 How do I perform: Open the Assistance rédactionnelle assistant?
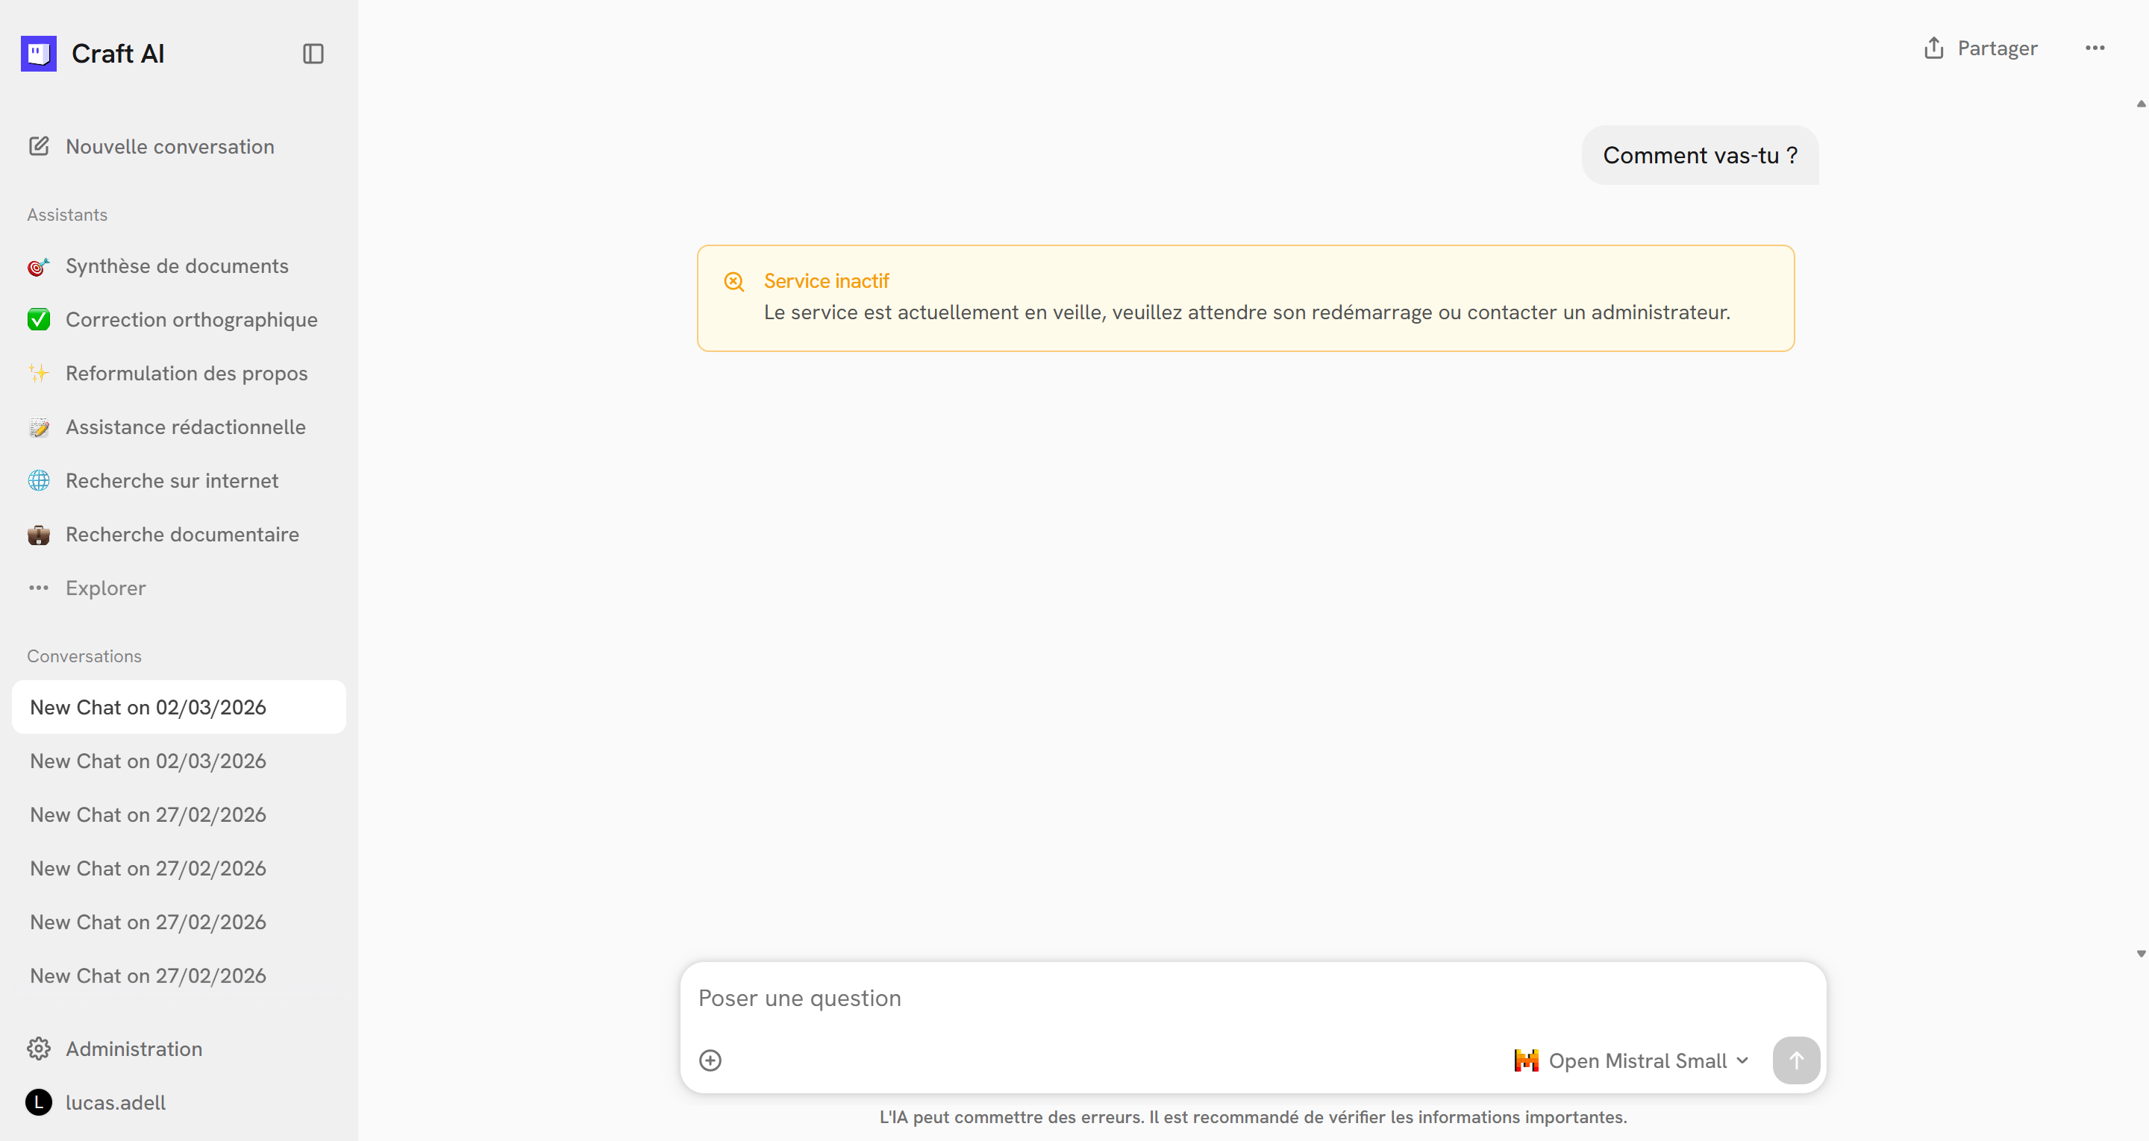pos(185,427)
